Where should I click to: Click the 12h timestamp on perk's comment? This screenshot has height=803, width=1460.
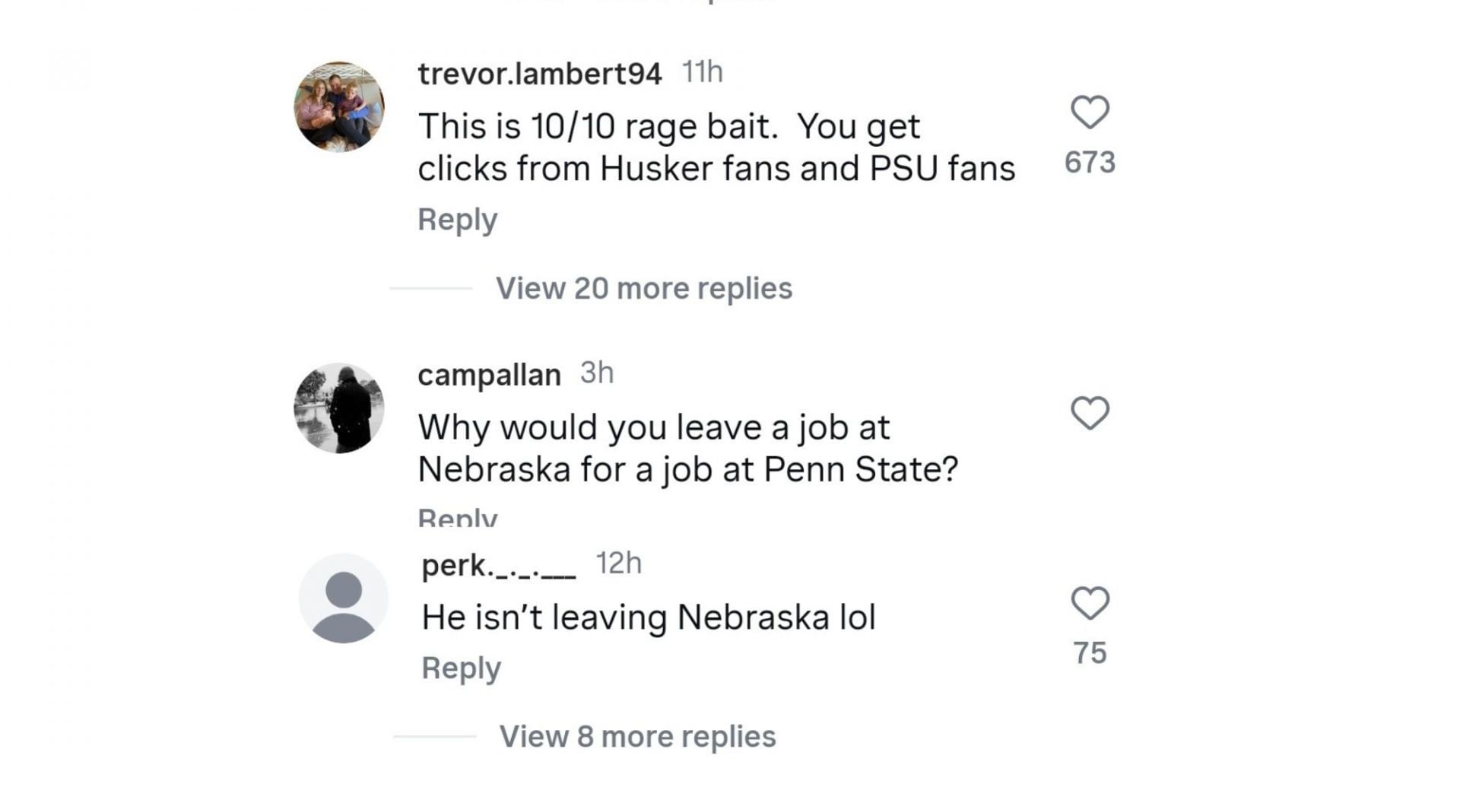(618, 563)
